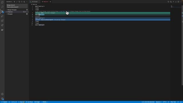Click the commit checkmark in Source Control header
This screenshot has width=183, height=103.
click(x=17, y=2)
